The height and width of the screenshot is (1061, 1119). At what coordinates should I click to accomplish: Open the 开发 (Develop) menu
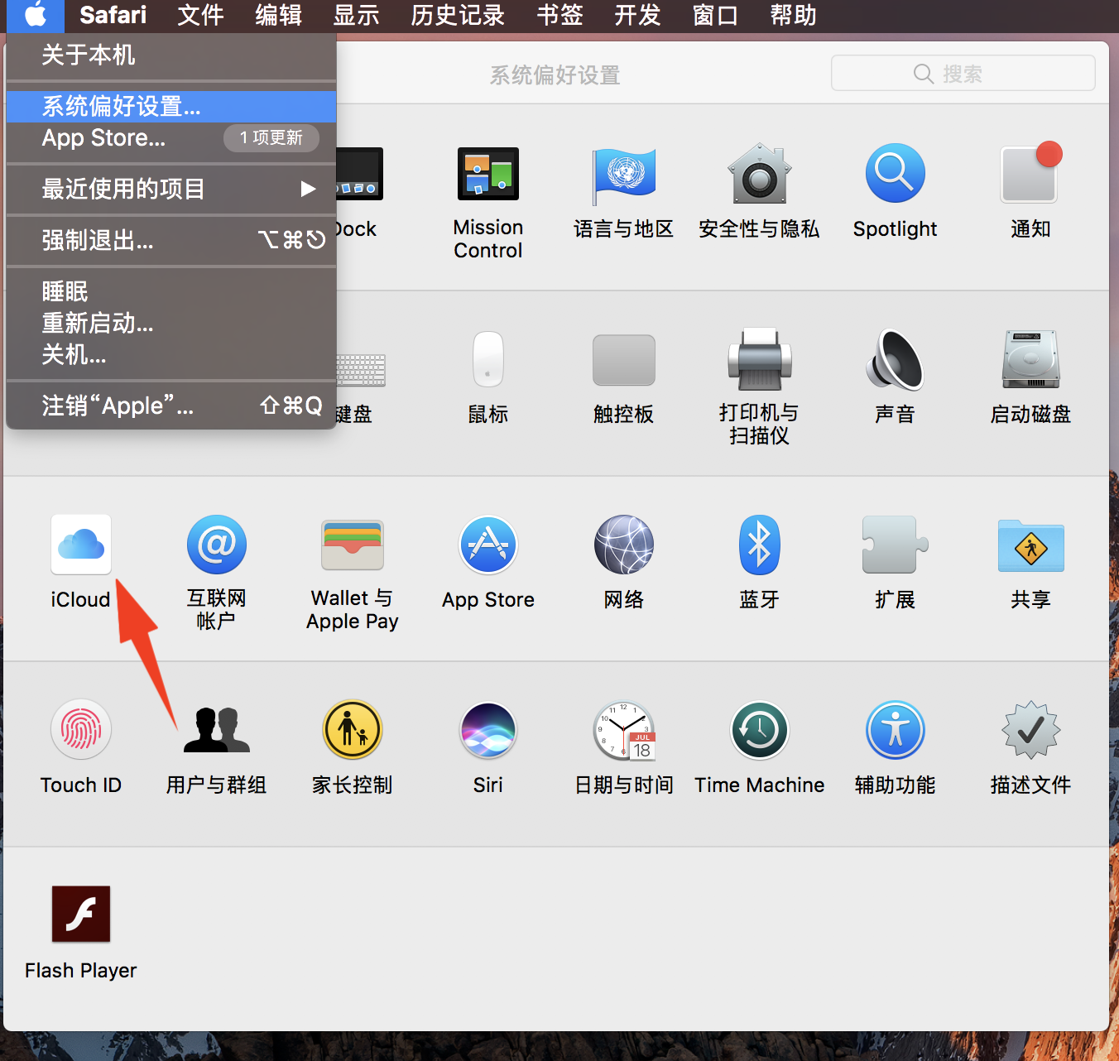pos(637,15)
